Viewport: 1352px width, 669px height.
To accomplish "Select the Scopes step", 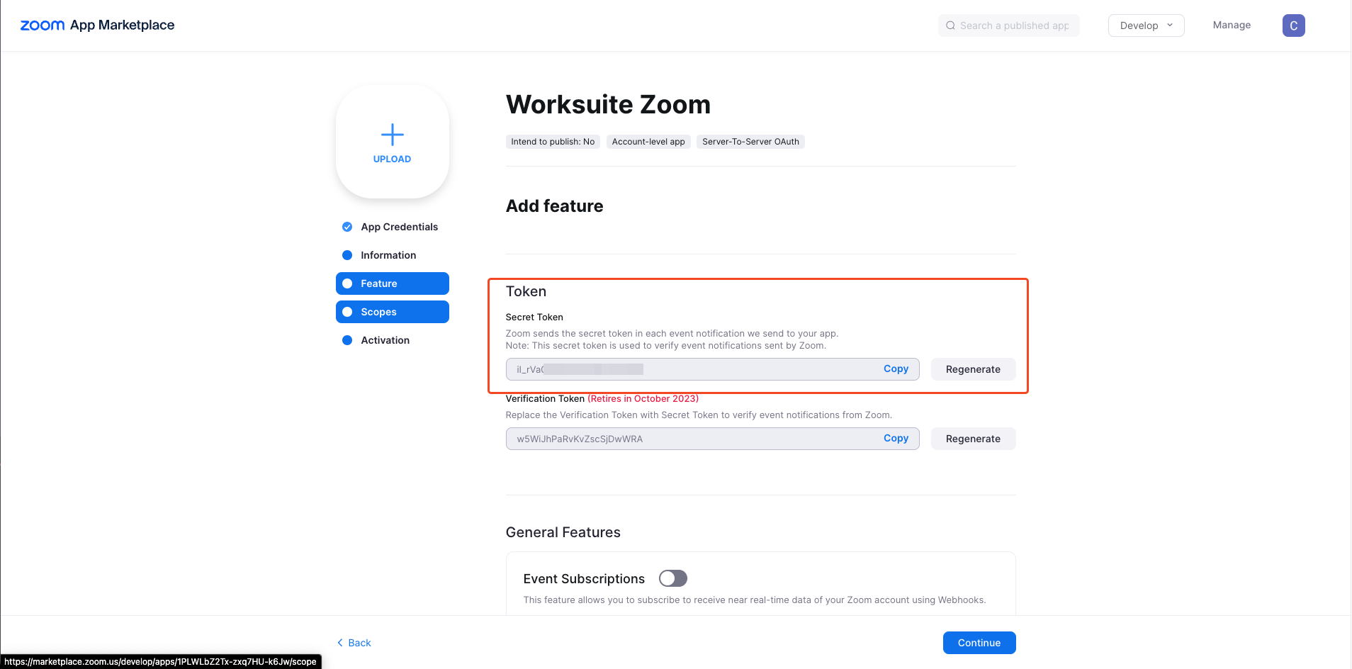I will tap(392, 312).
